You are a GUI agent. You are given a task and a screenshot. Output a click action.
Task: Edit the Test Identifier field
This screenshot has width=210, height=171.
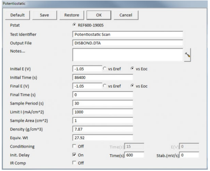click(x=128, y=34)
